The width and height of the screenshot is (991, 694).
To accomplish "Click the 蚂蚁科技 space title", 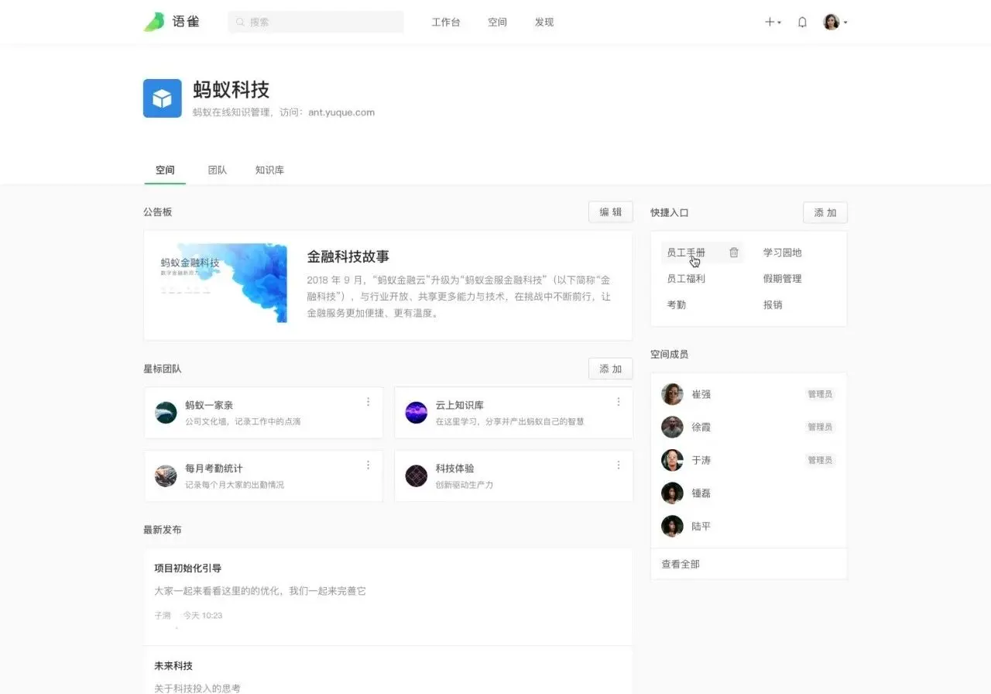I will pyautogui.click(x=231, y=90).
